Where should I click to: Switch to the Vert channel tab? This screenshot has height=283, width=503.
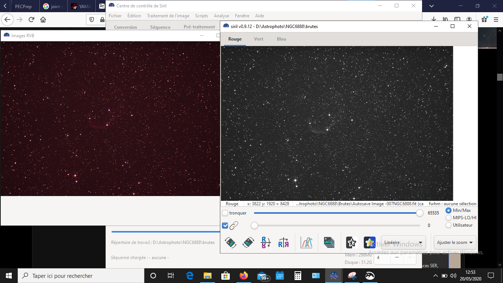(258, 39)
